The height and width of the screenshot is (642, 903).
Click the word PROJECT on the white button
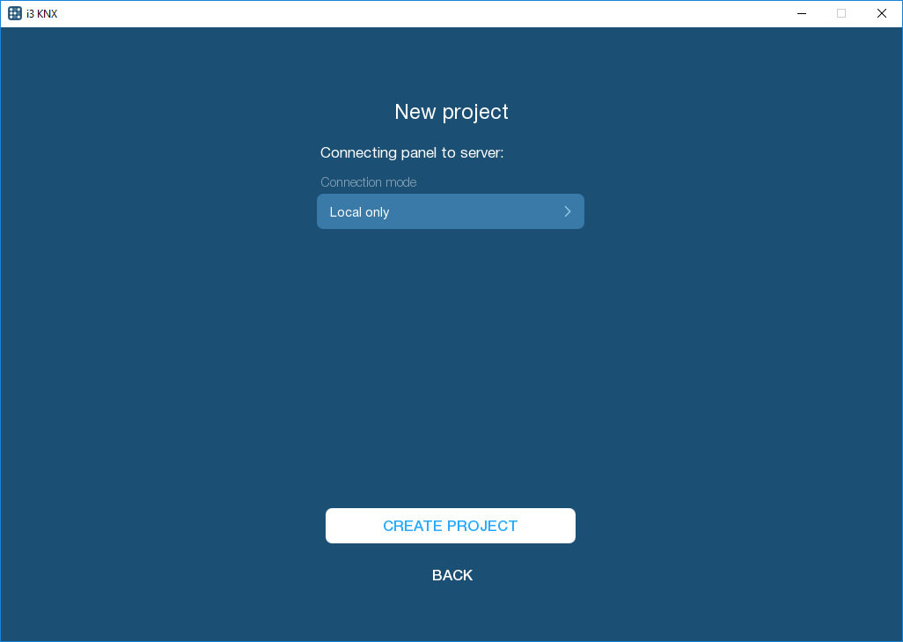pos(482,526)
